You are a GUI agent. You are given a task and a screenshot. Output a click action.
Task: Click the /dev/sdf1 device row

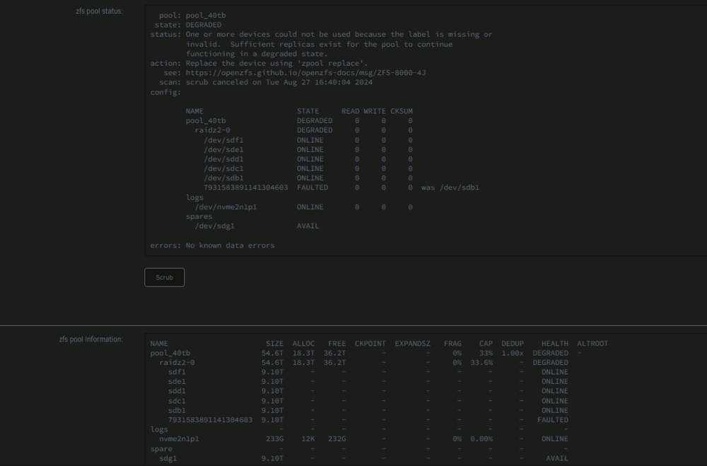(x=308, y=140)
